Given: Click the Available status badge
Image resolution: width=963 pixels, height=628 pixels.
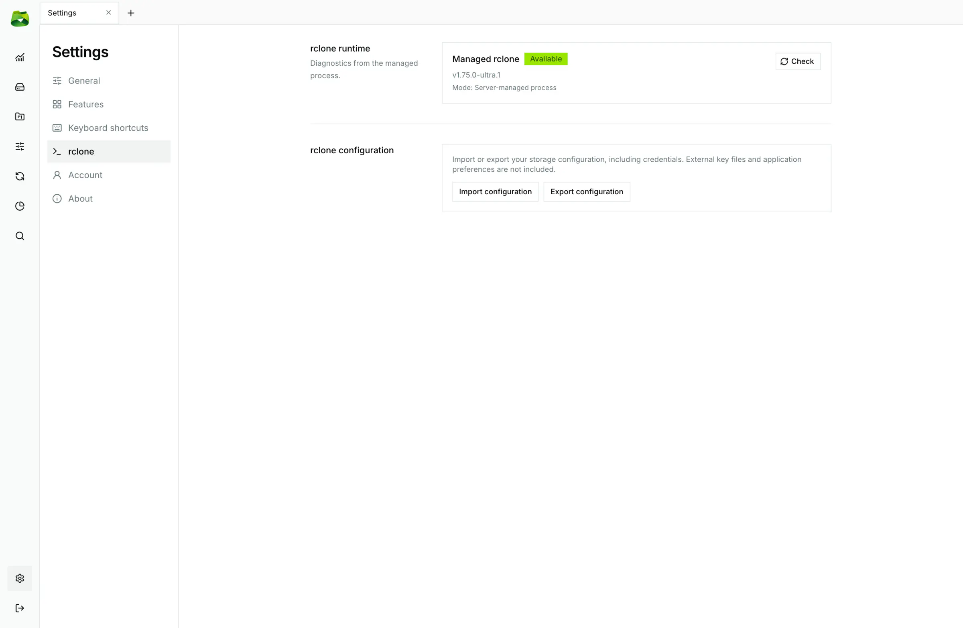Looking at the screenshot, I should point(545,59).
